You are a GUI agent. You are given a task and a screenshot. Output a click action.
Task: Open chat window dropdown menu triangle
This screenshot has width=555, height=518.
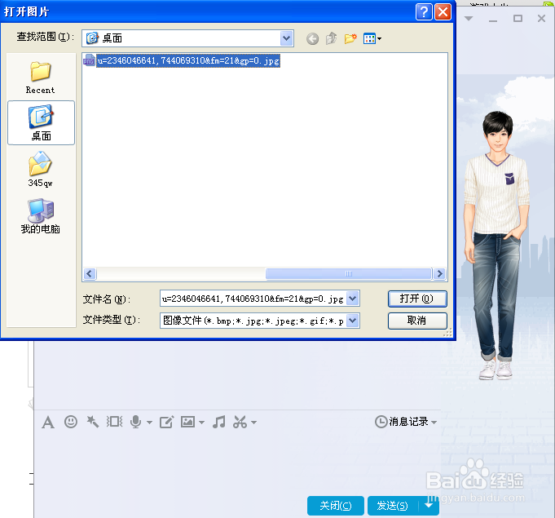pyautogui.click(x=469, y=19)
